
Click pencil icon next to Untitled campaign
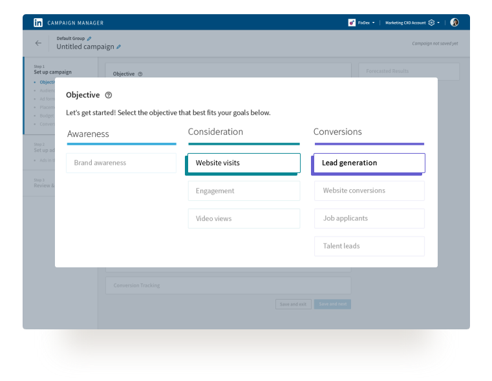click(x=118, y=47)
